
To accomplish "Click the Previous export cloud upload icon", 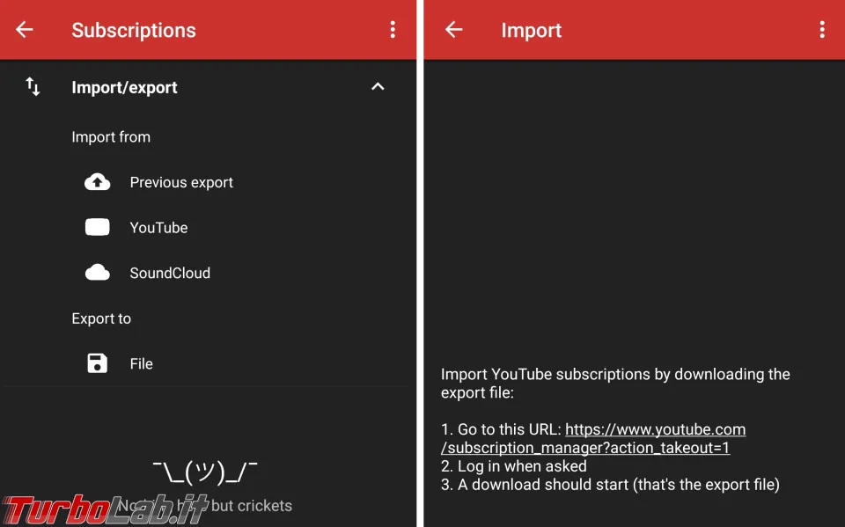I will click(x=98, y=182).
